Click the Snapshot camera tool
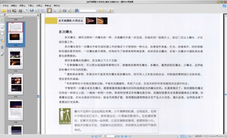 pos(65,11)
